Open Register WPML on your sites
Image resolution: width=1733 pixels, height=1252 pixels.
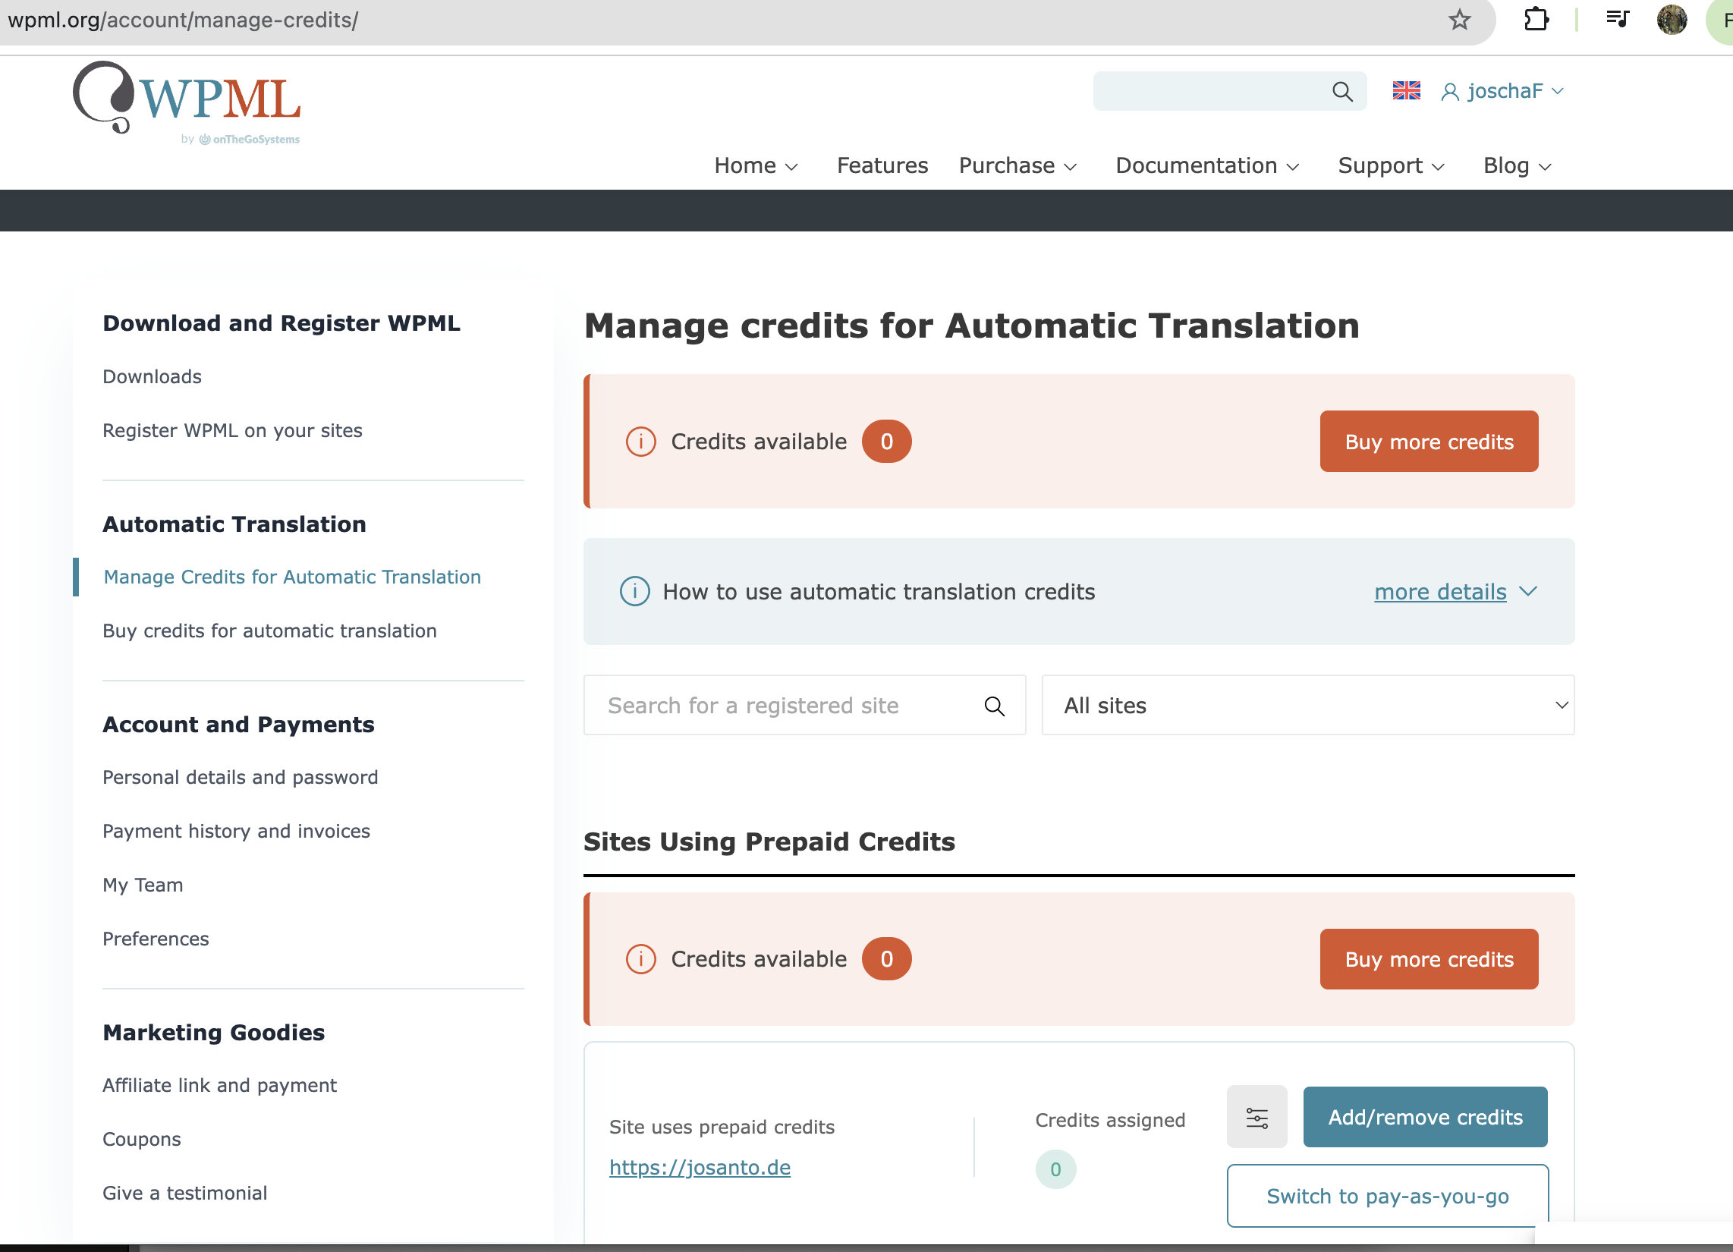232,431
